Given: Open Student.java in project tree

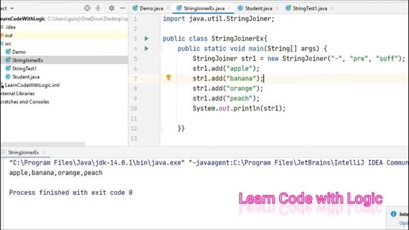Looking at the screenshot, I should [26, 77].
